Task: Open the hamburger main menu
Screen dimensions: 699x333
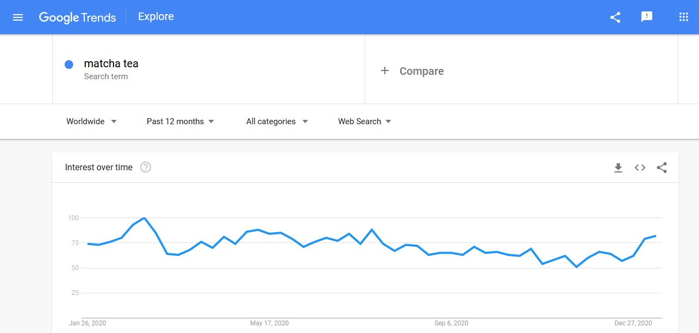Action: pos(18,17)
